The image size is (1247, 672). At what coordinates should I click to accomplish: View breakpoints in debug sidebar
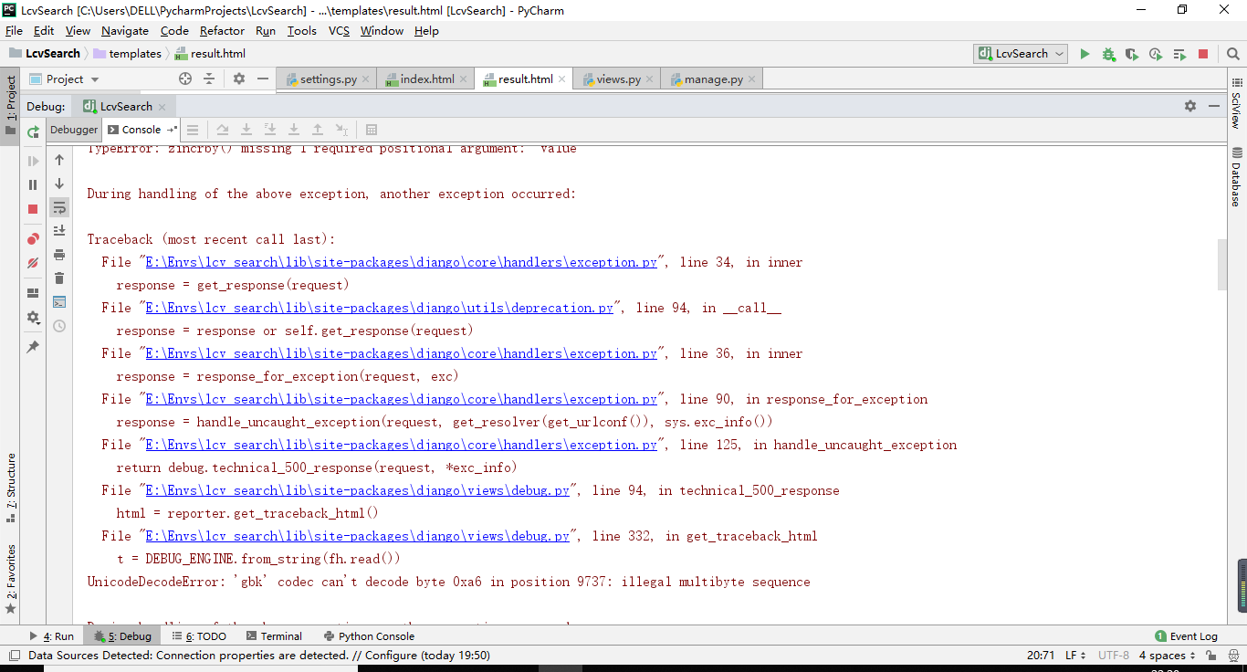click(x=33, y=239)
